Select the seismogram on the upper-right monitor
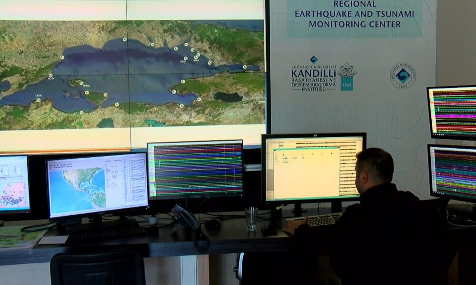The image size is (476, 285). 453,112
